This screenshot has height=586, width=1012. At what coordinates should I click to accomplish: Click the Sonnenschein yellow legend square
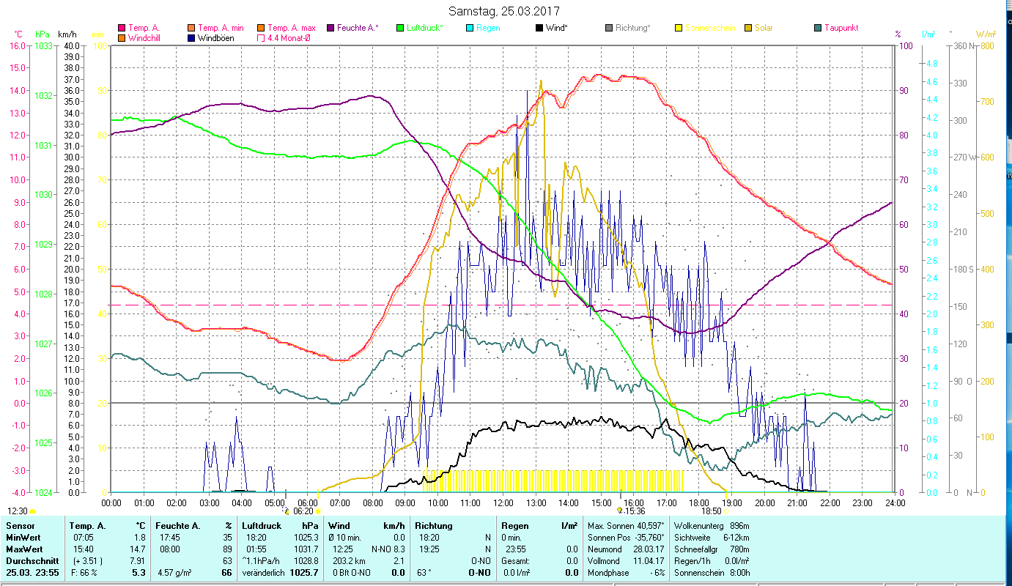click(679, 28)
